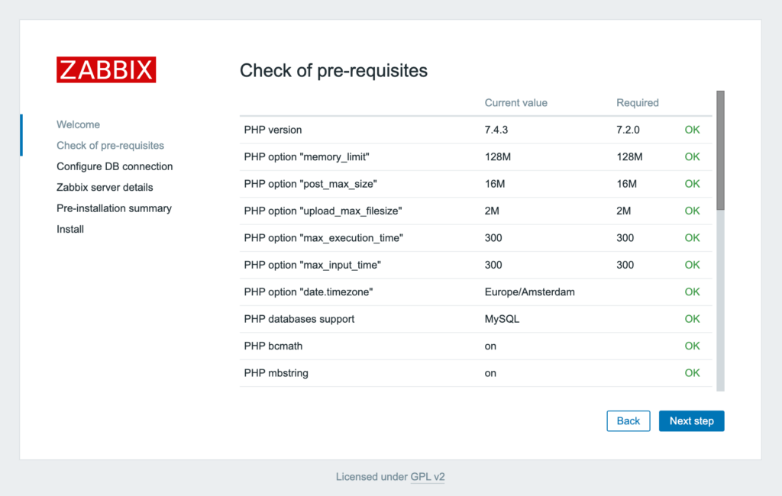Select Check of pre-requisites step
The width and height of the screenshot is (782, 496).
(110, 145)
